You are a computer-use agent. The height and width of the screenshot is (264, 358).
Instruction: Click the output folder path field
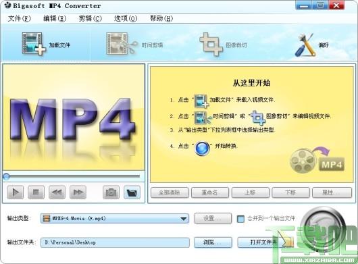[x=115, y=242]
